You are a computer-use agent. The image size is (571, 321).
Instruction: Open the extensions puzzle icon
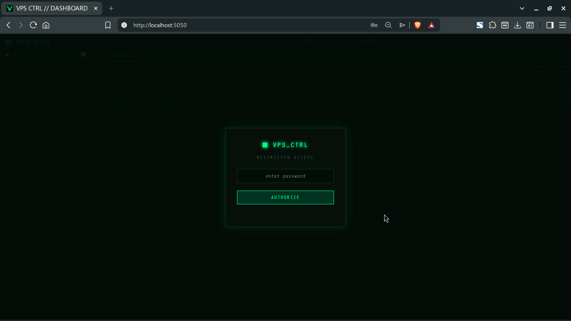[492, 25]
